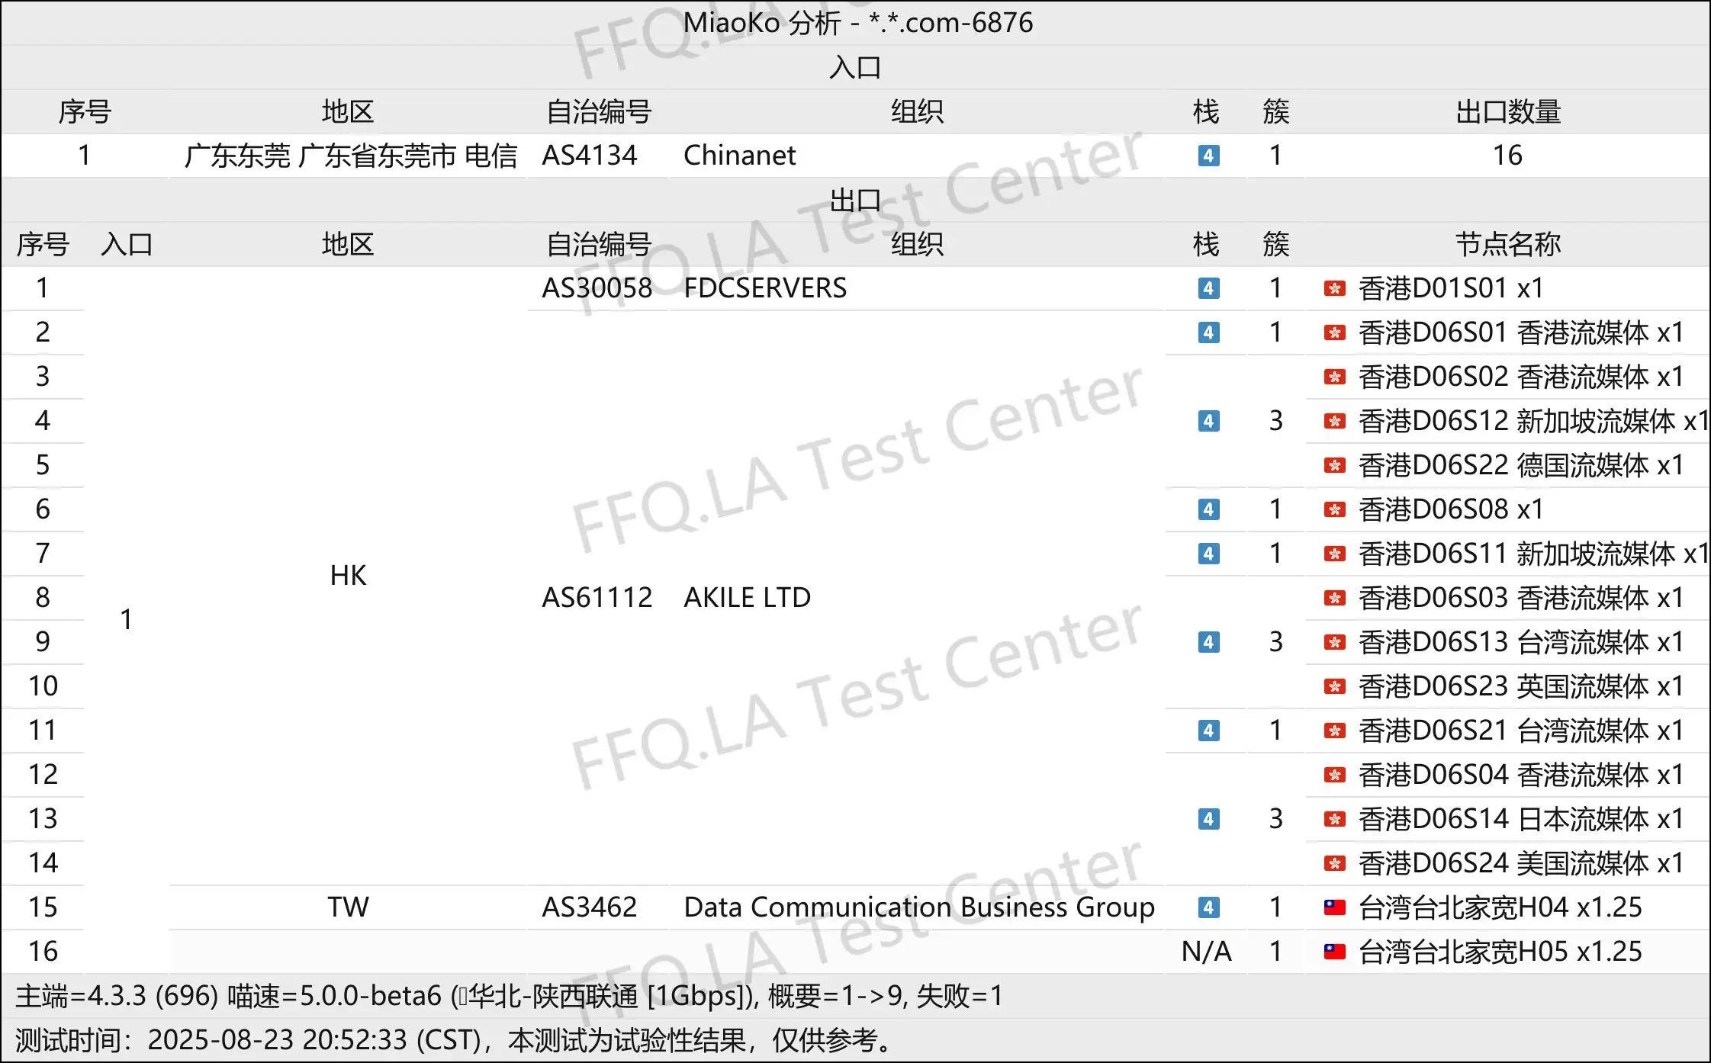The image size is (1711, 1063).
Task: Click the flag icon beside 香港D06S24 美国流媒体
Action: pos(1334,863)
